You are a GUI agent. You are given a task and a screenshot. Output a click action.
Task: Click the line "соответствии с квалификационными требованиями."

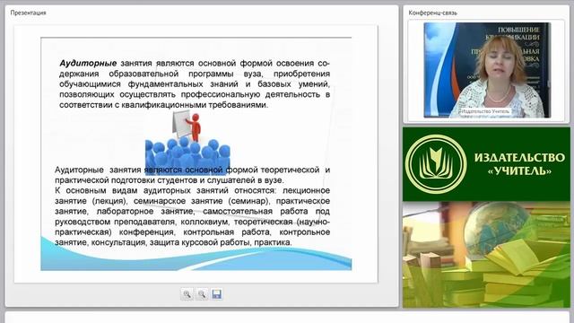(x=163, y=105)
